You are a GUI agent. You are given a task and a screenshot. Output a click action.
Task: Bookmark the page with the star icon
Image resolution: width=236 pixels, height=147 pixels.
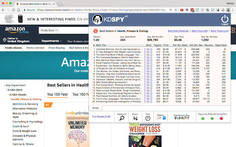pyautogui.click(x=176, y=10)
